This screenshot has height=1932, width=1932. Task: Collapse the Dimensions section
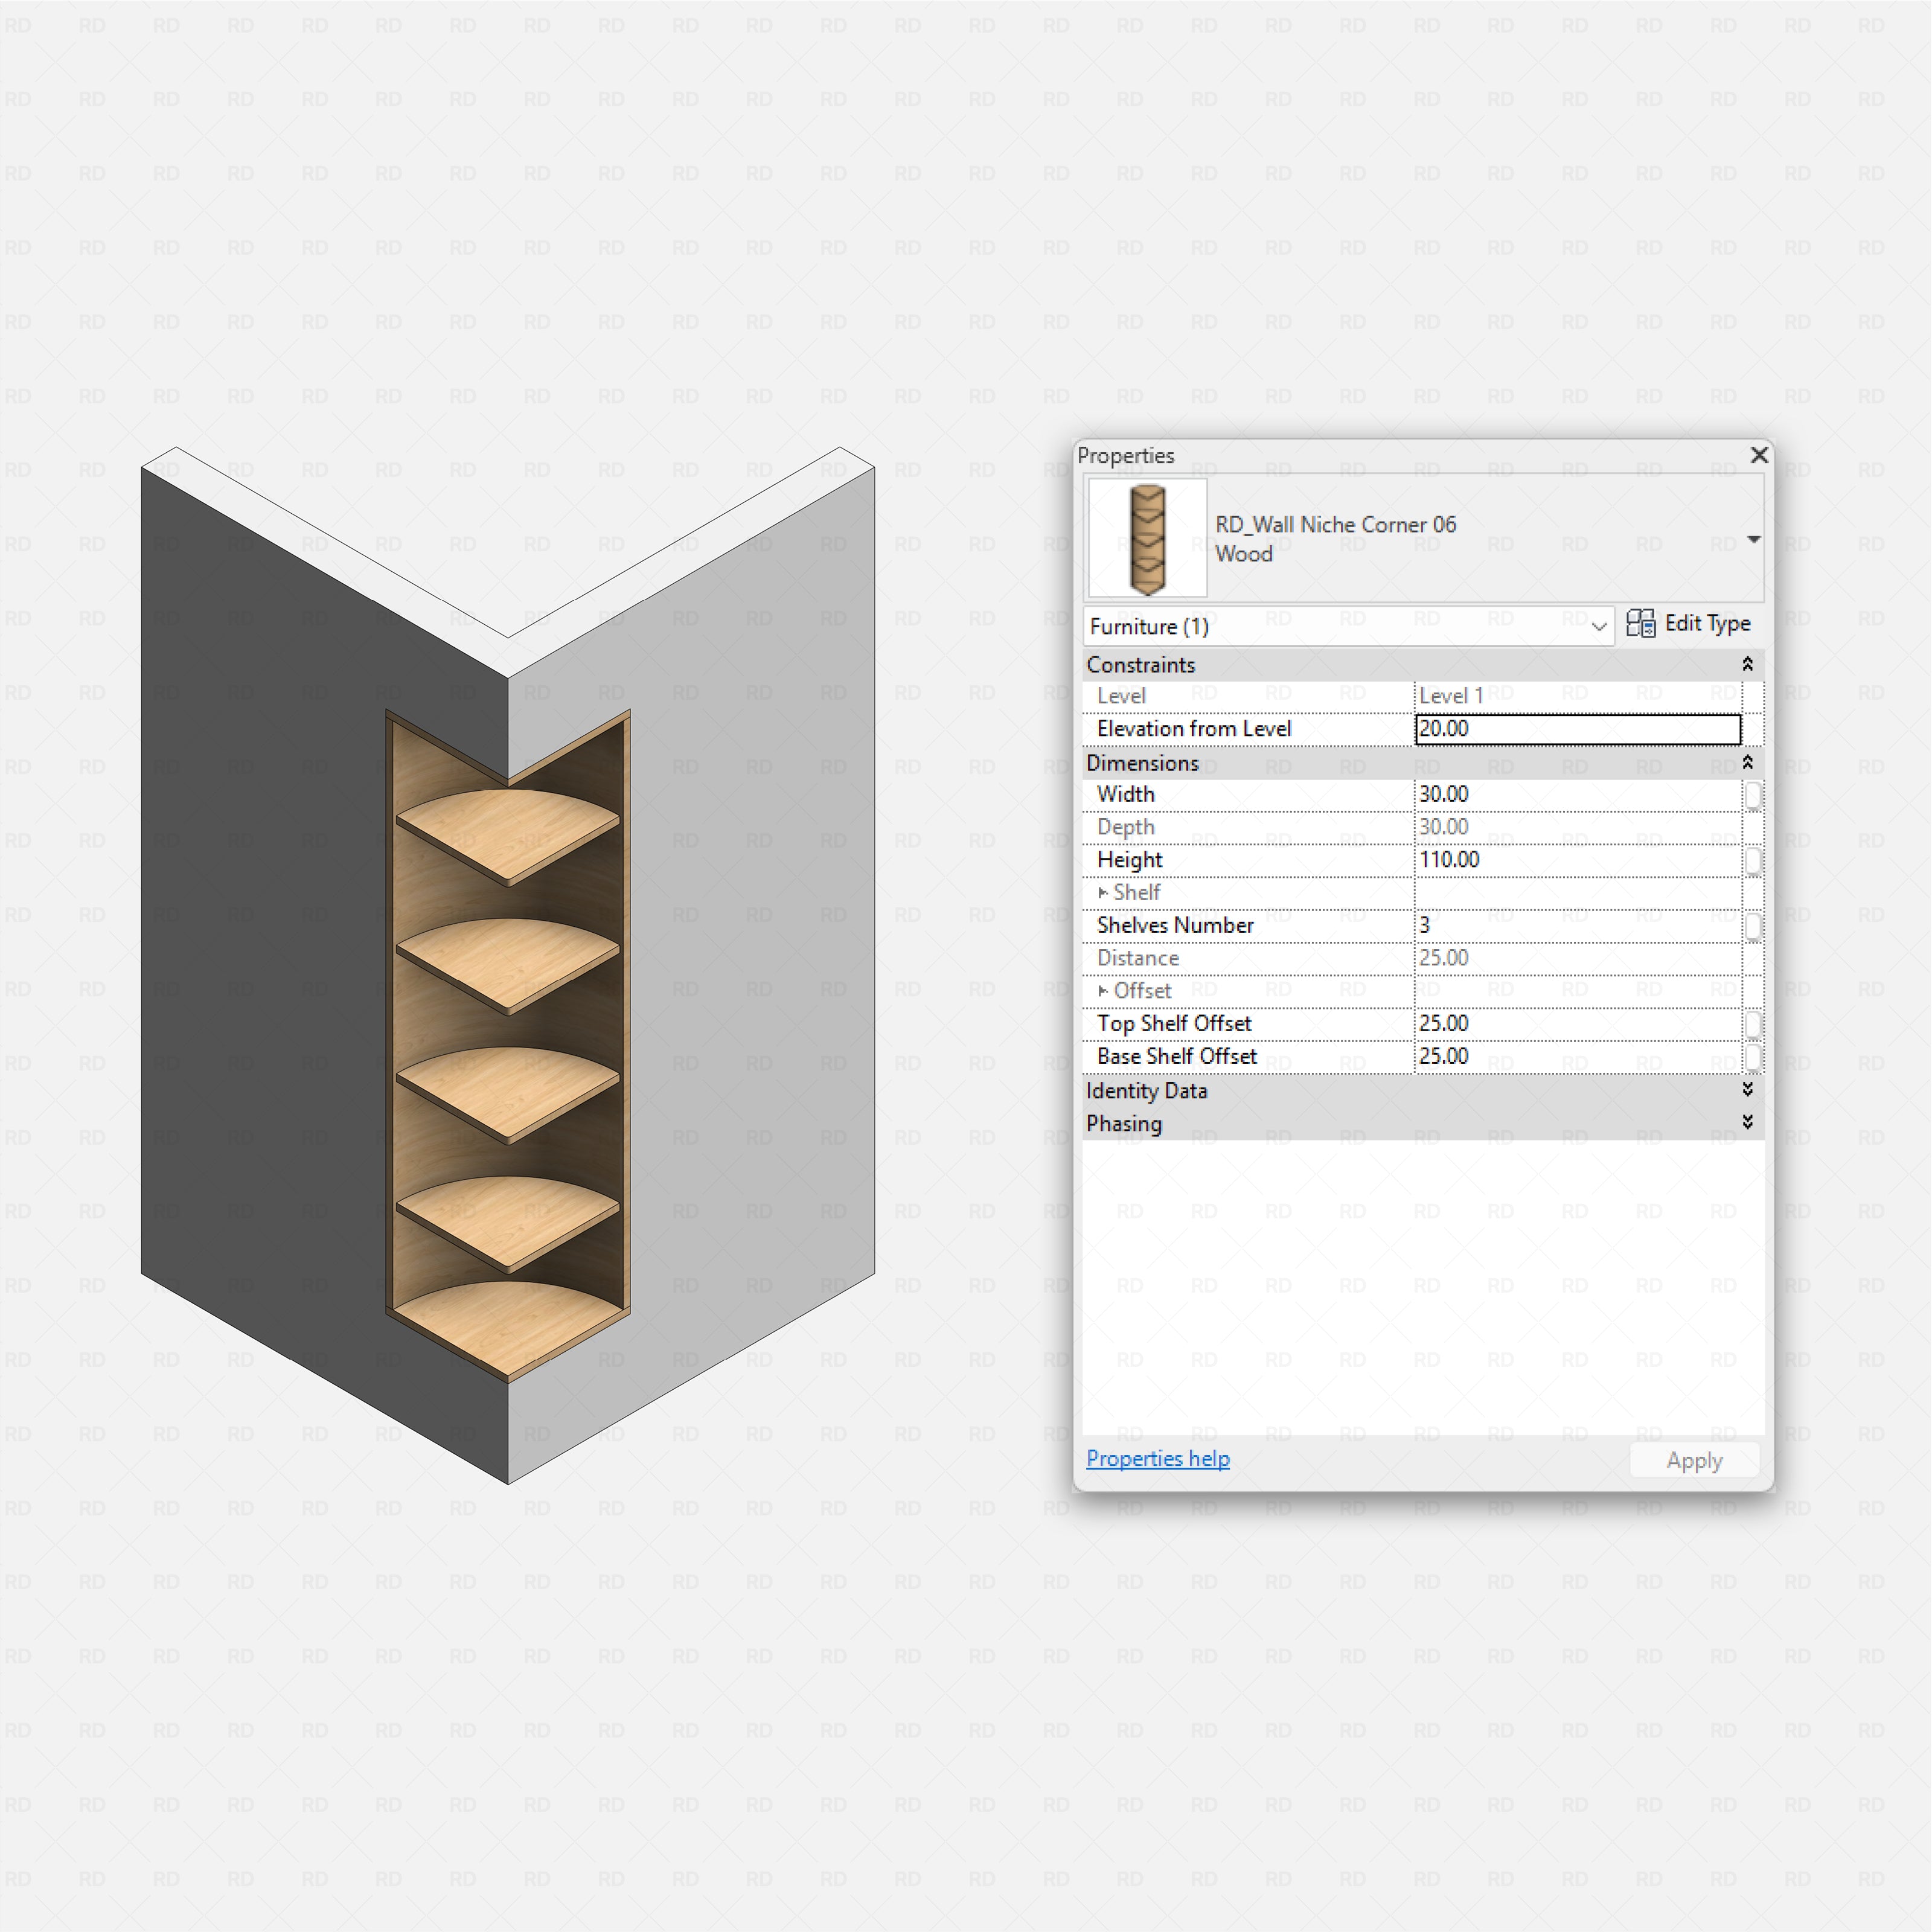tap(1747, 763)
